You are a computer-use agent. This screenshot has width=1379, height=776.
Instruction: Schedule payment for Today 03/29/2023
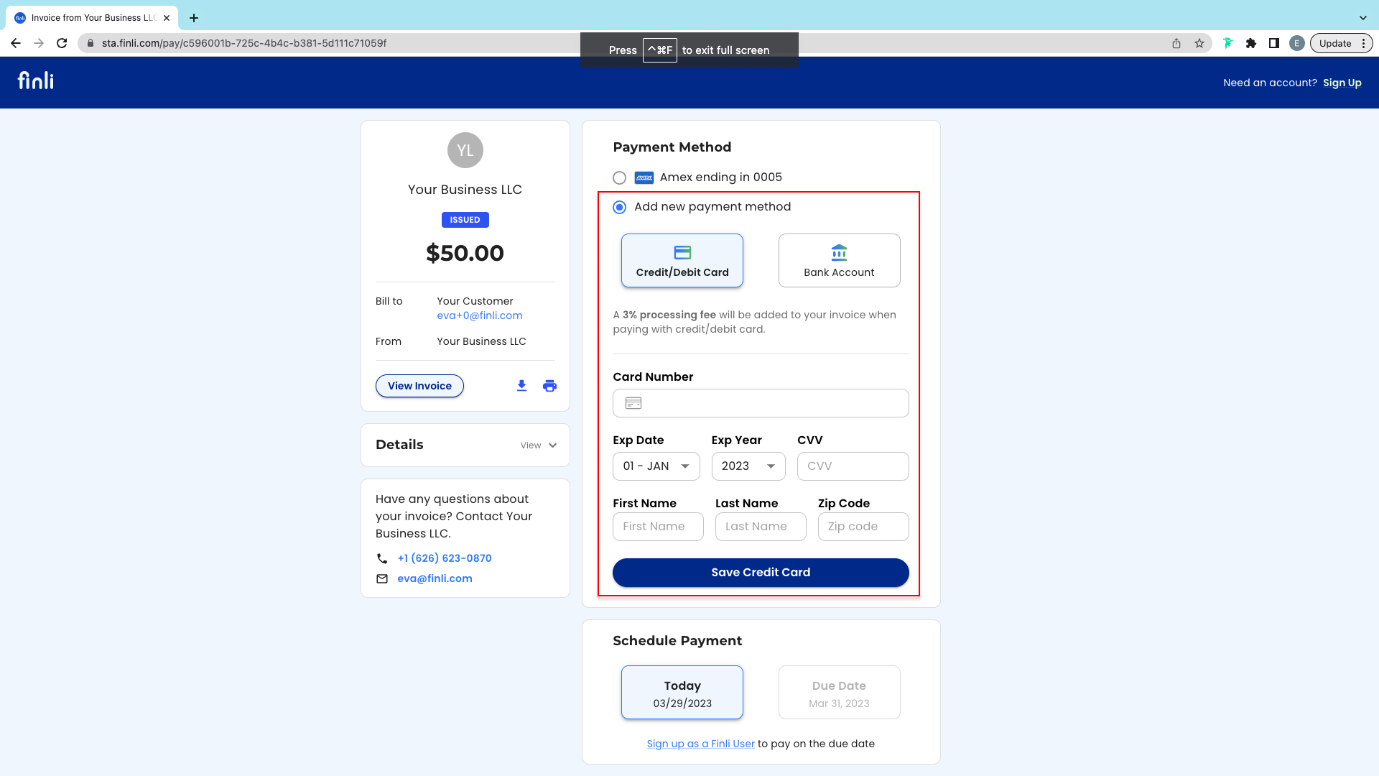pos(682,693)
